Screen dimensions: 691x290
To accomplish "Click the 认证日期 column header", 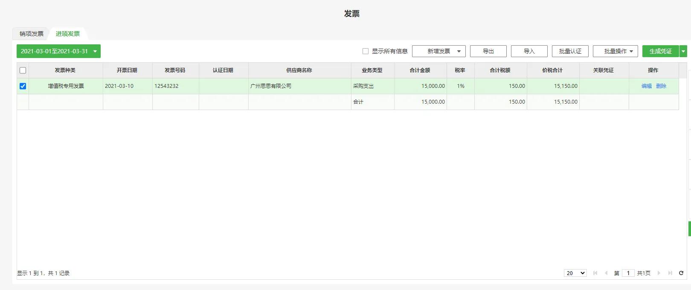I will pyautogui.click(x=223, y=70).
